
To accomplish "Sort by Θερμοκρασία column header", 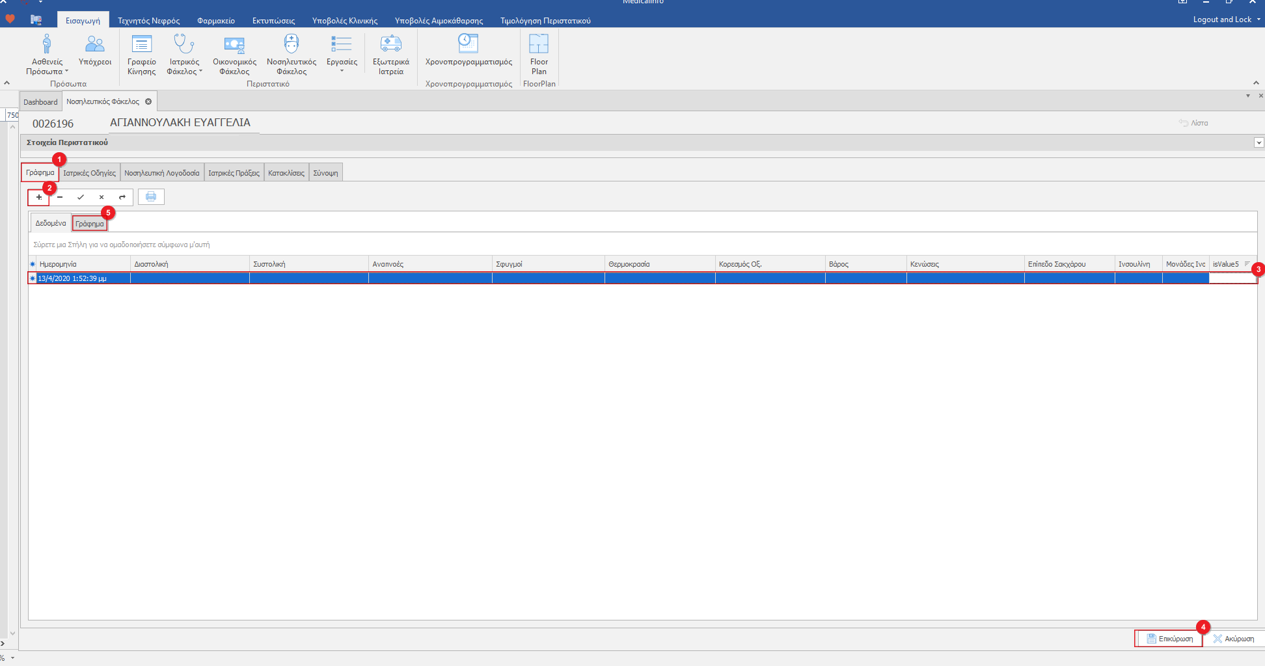I will [x=659, y=264].
